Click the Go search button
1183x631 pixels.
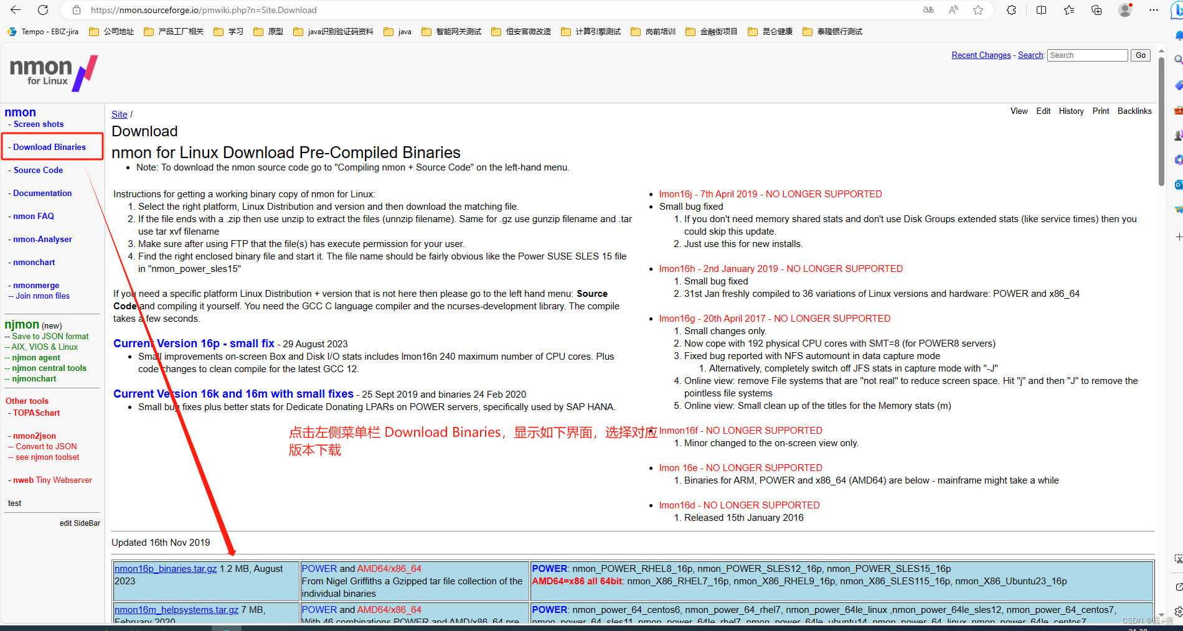1141,55
